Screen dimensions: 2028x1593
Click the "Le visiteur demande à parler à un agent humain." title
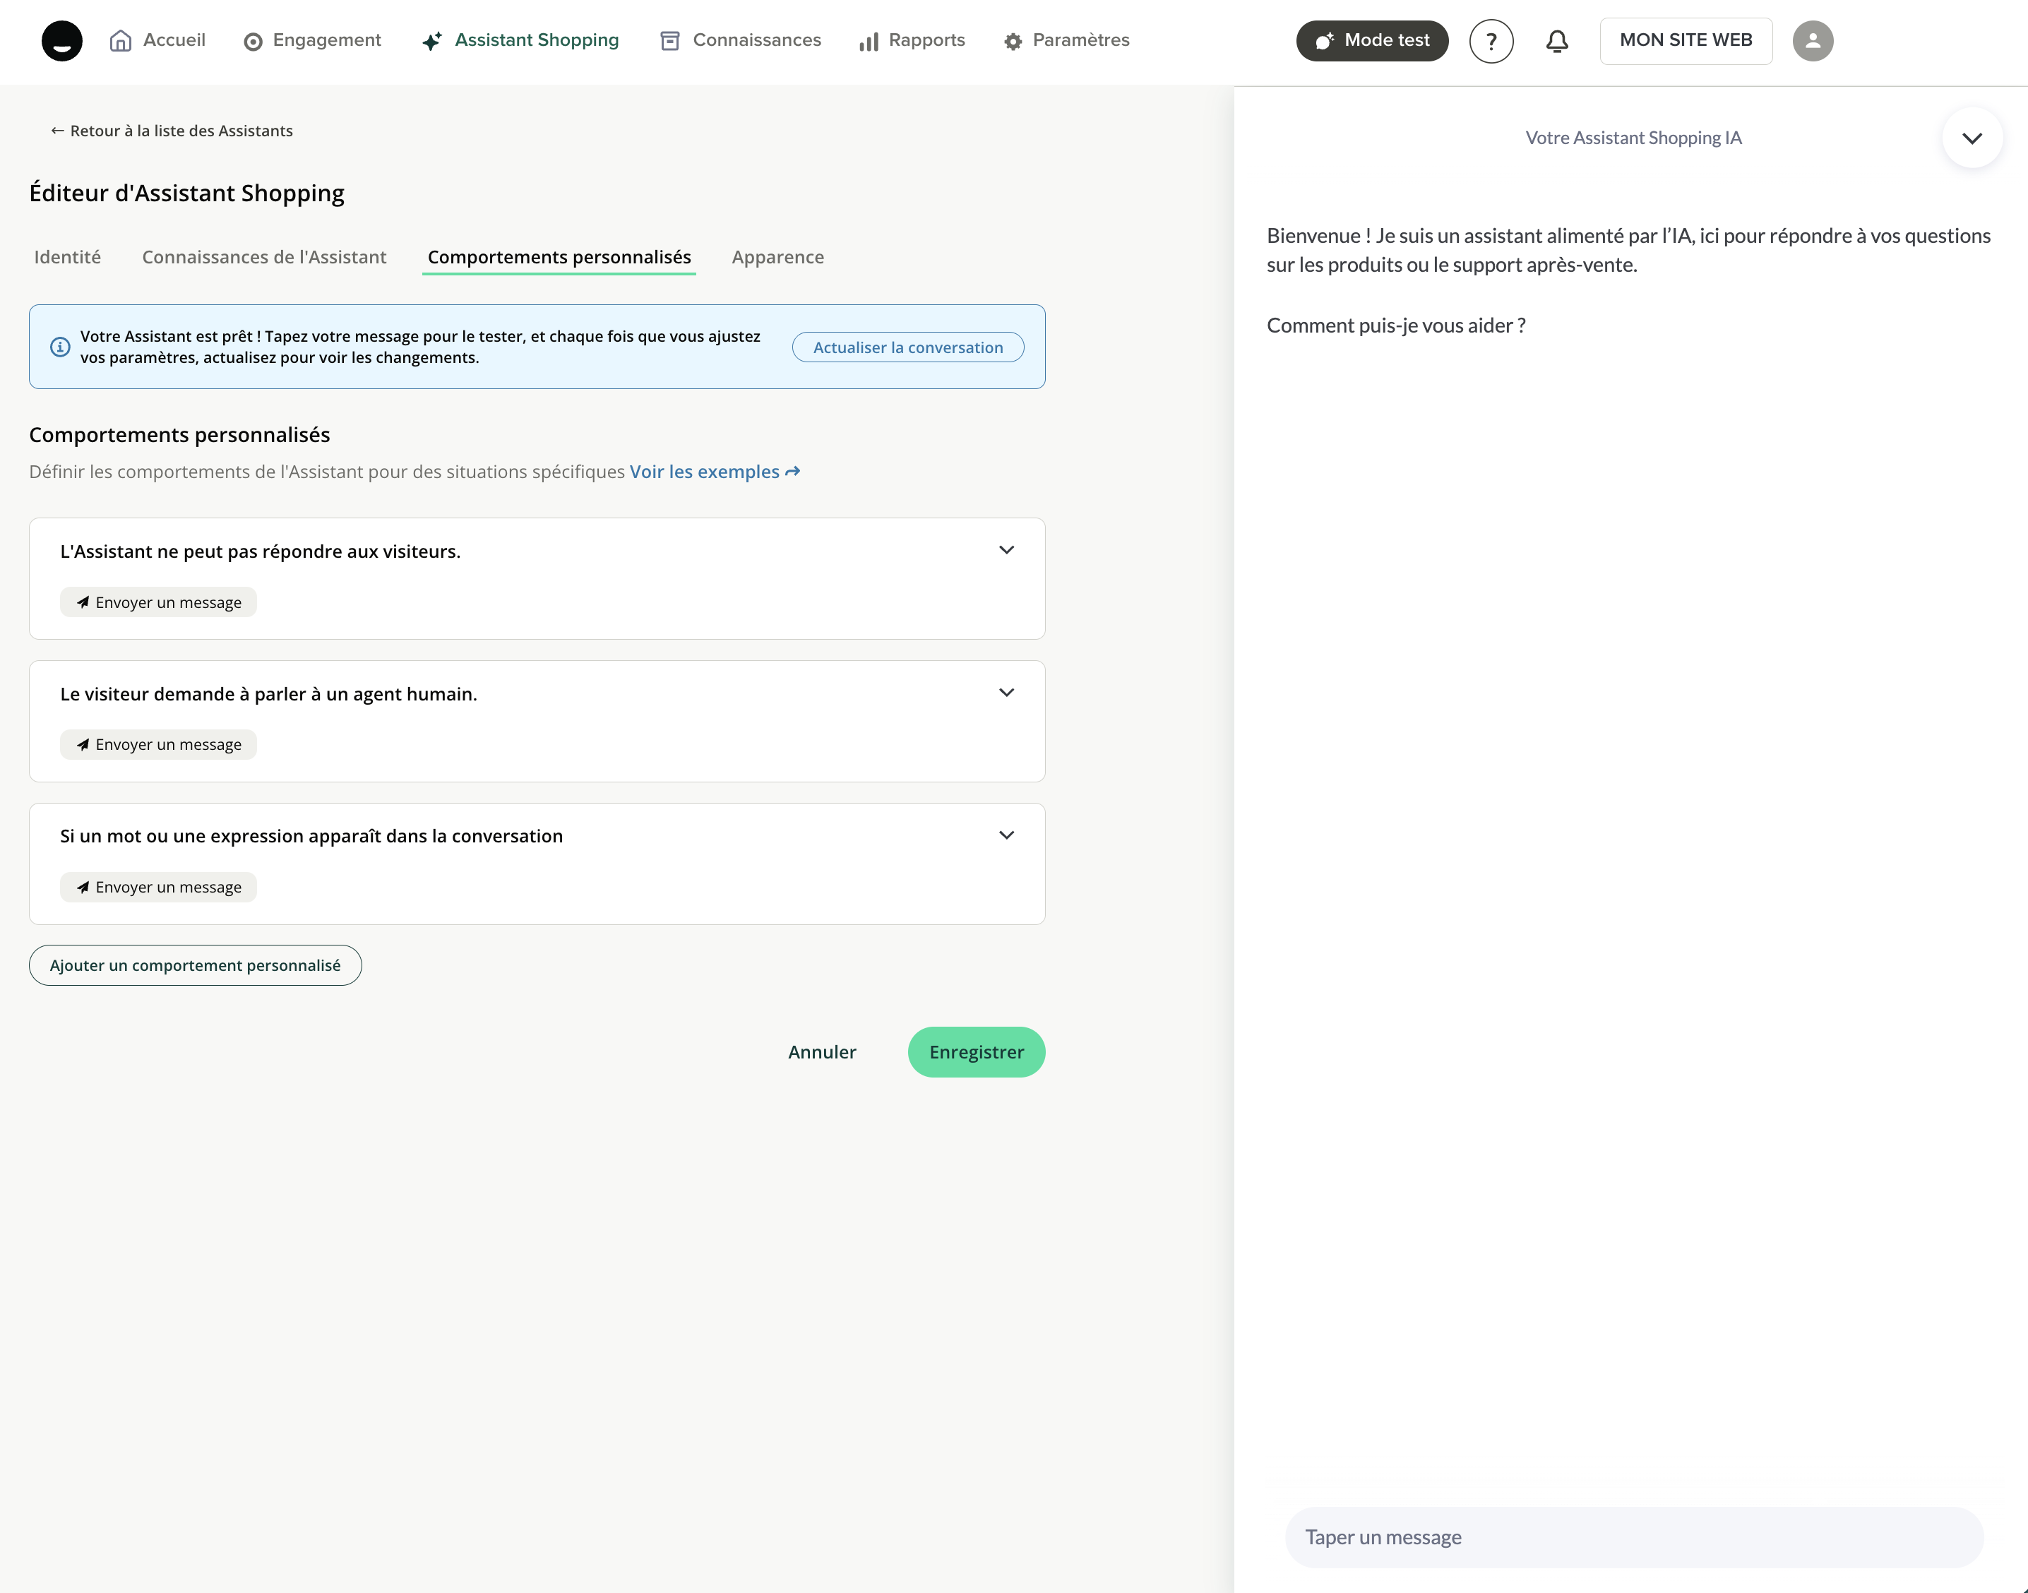click(x=268, y=694)
